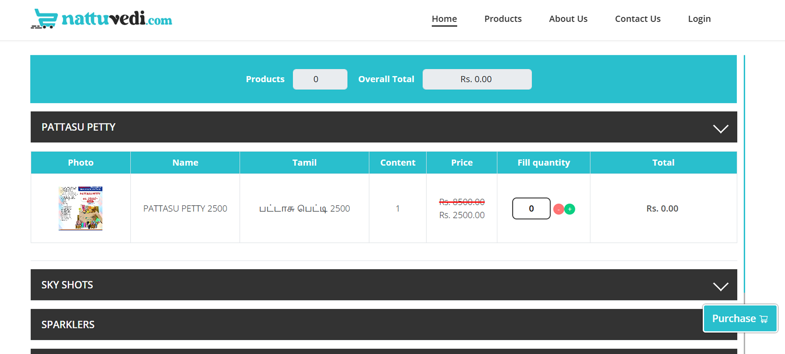Open the Pattasu Petty product photo
The width and height of the screenshot is (785, 354).
coord(81,208)
